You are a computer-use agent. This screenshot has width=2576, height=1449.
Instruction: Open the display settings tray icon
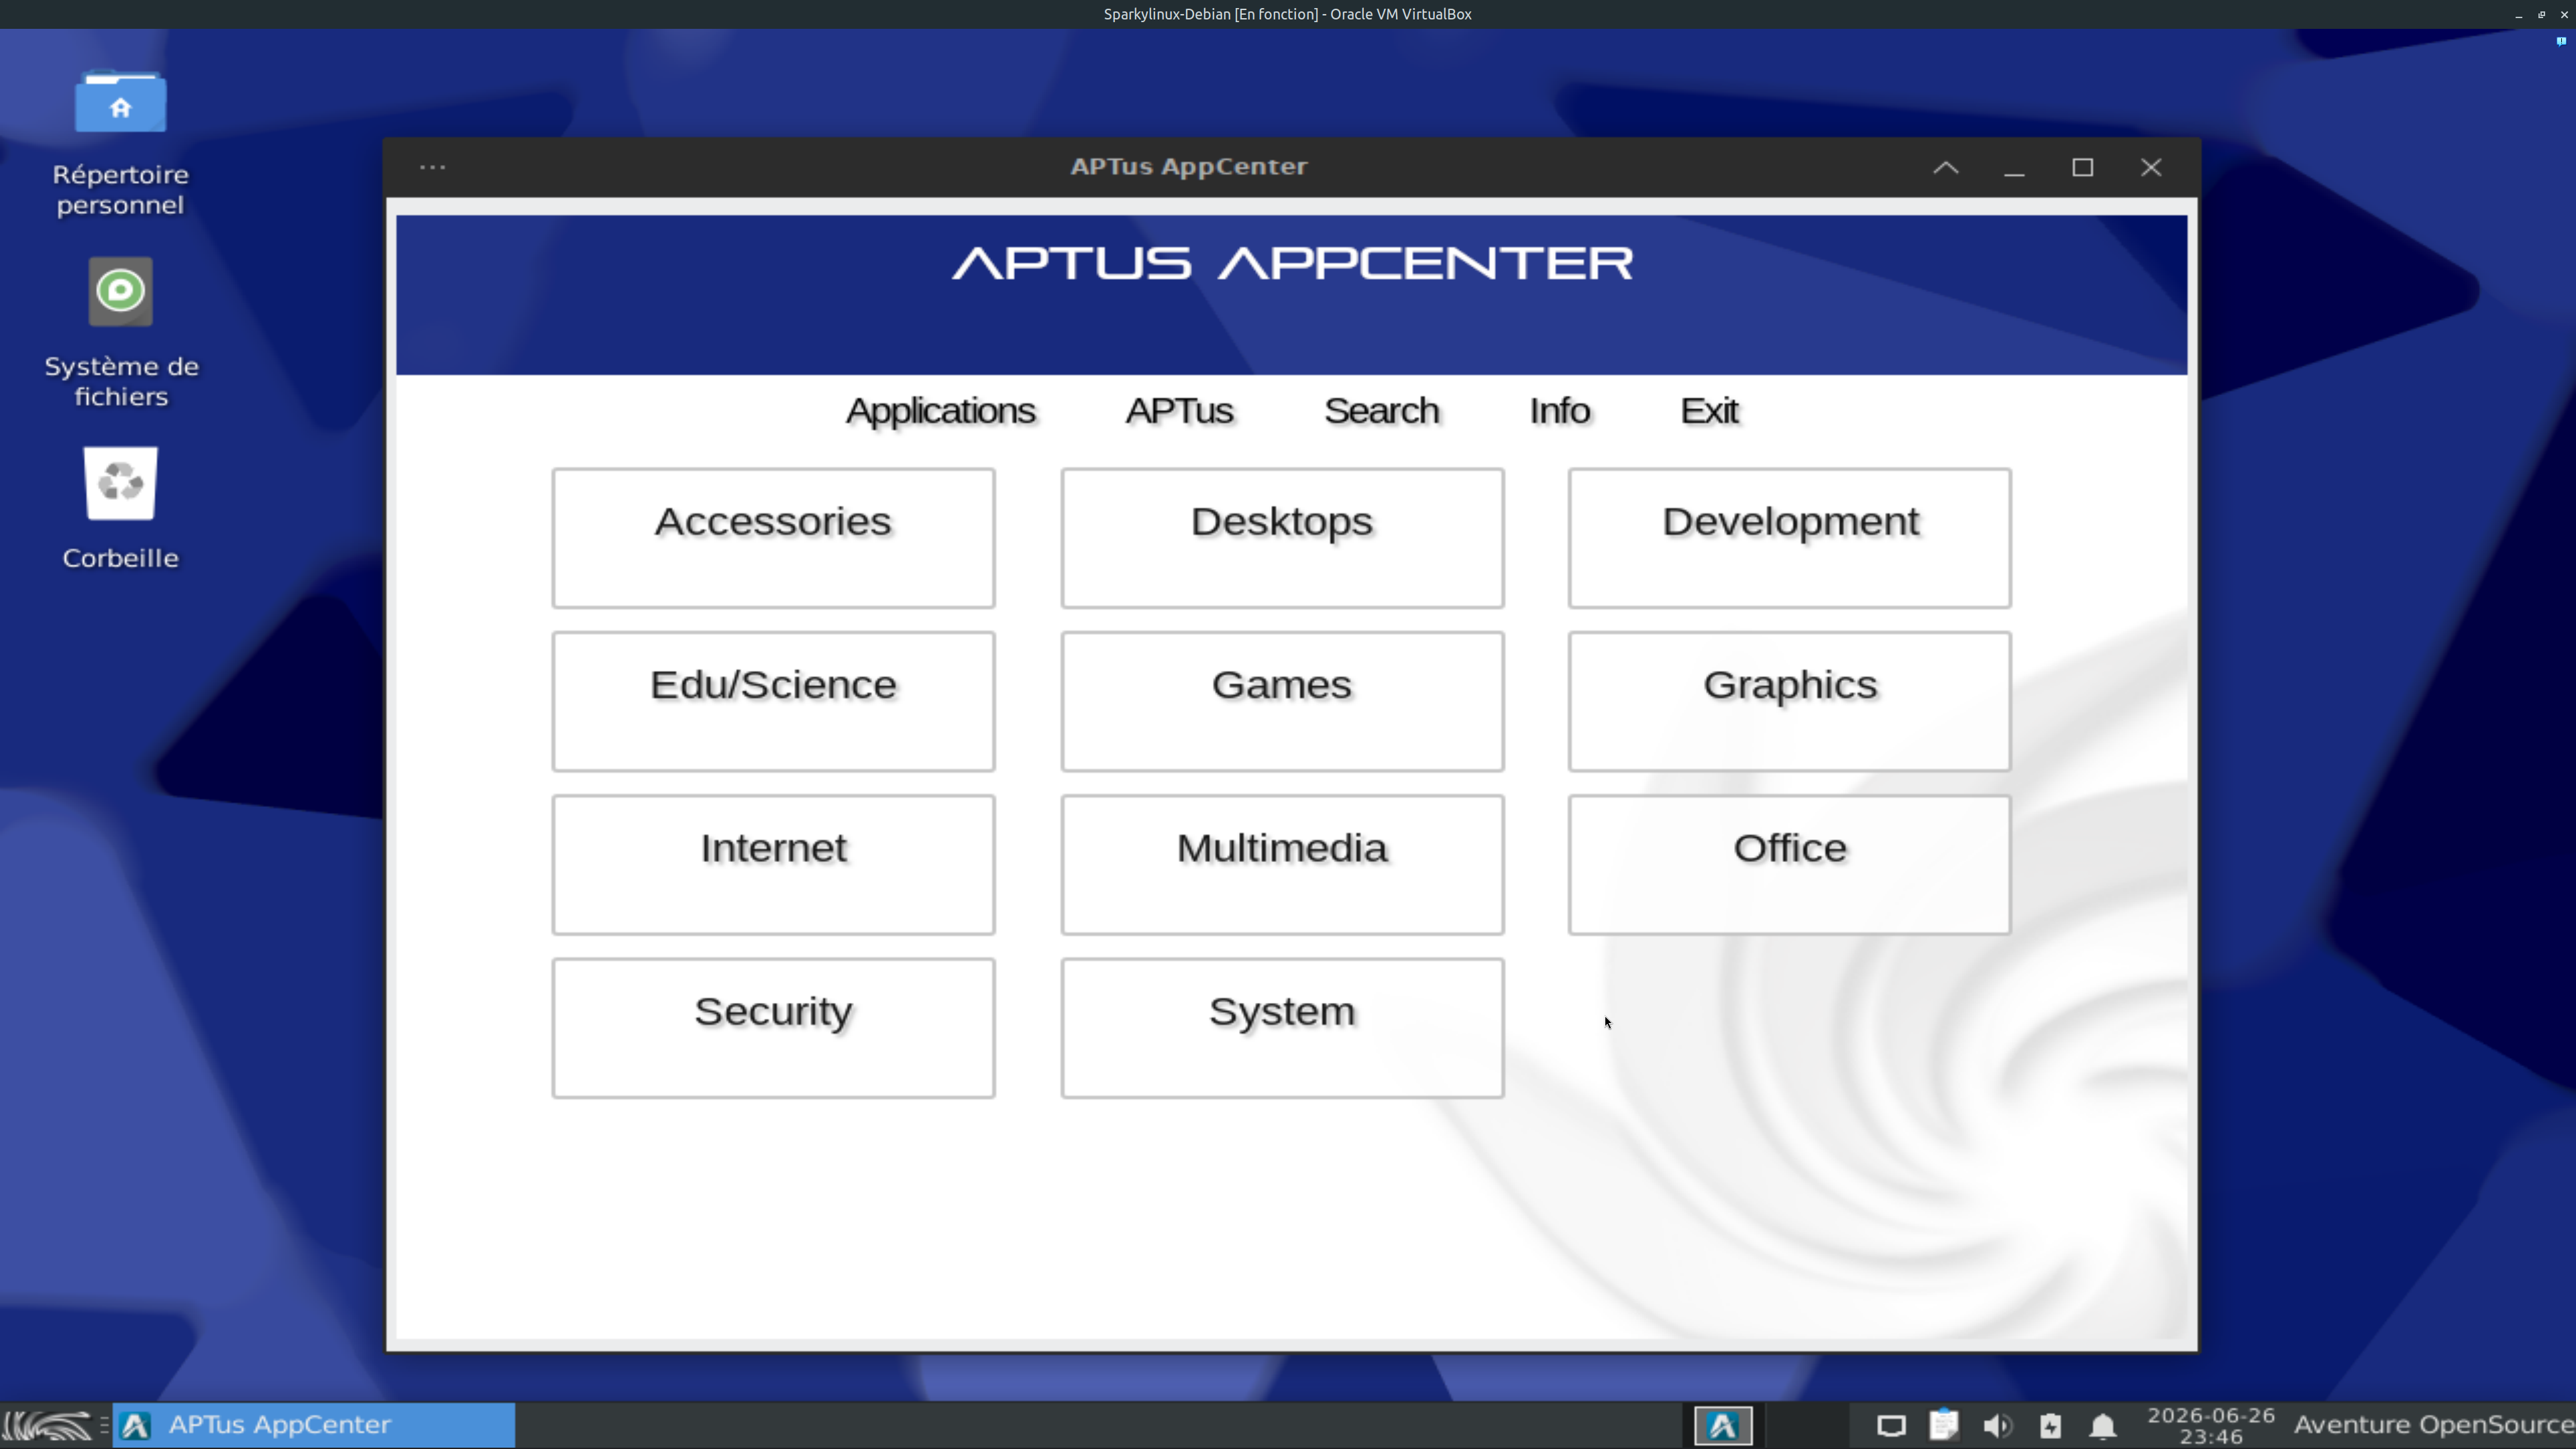pos(1891,1425)
